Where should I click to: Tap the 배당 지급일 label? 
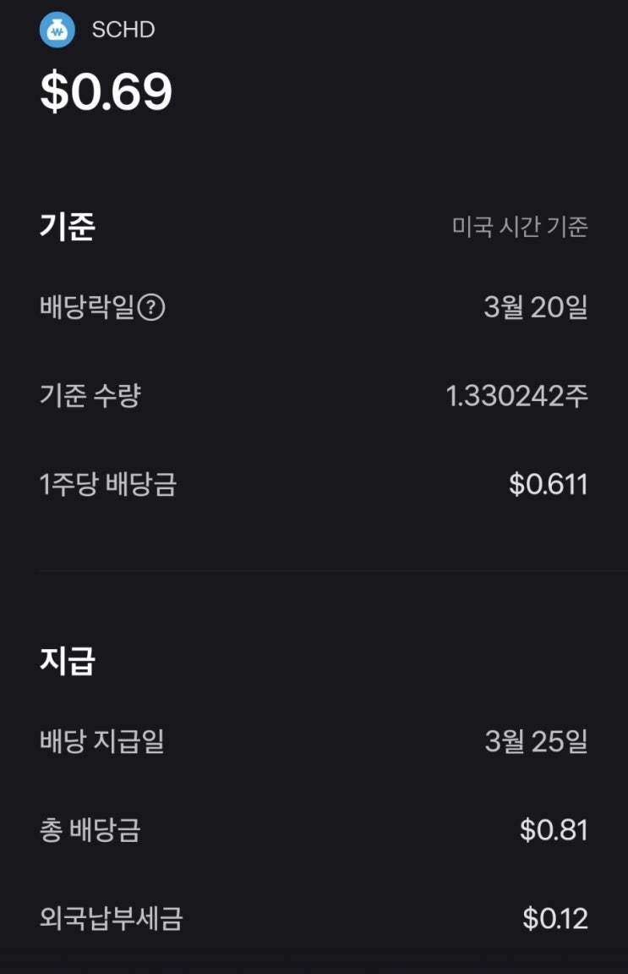[x=102, y=742]
